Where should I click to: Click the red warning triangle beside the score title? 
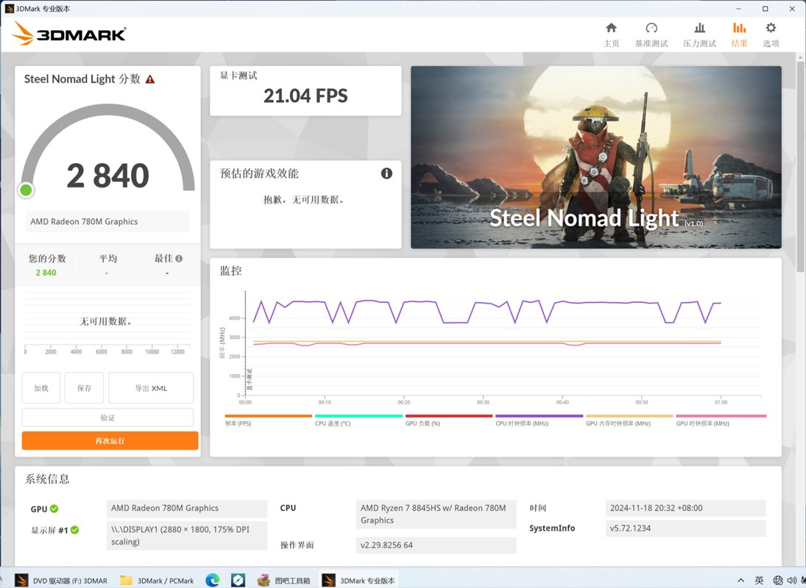pos(150,79)
